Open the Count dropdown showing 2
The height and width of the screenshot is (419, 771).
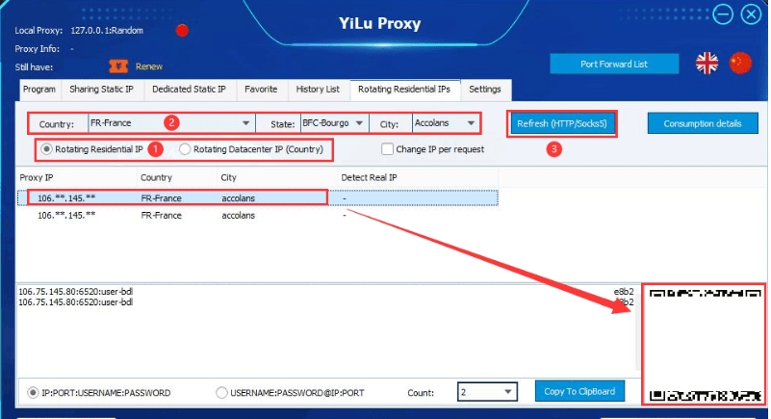tap(487, 392)
